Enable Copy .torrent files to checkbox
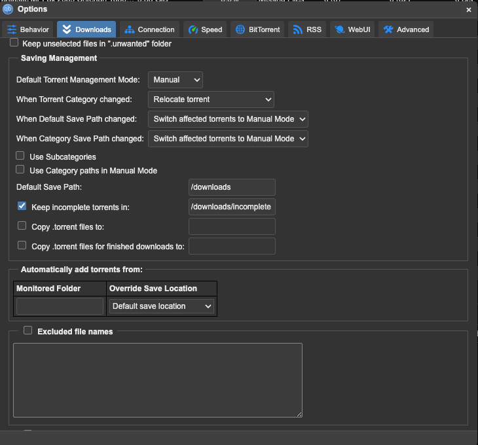Image resolution: width=478 pixels, height=445 pixels. pos(22,226)
